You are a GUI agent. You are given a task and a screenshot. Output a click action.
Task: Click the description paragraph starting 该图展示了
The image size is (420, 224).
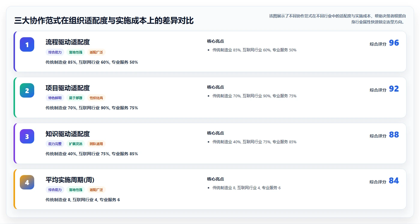(337, 19)
